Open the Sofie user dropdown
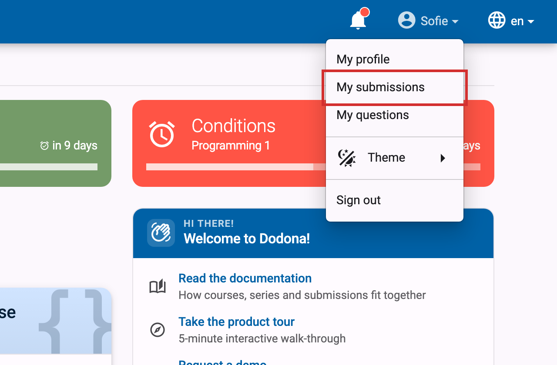The image size is (557, 365). click(x=428, y=20)
